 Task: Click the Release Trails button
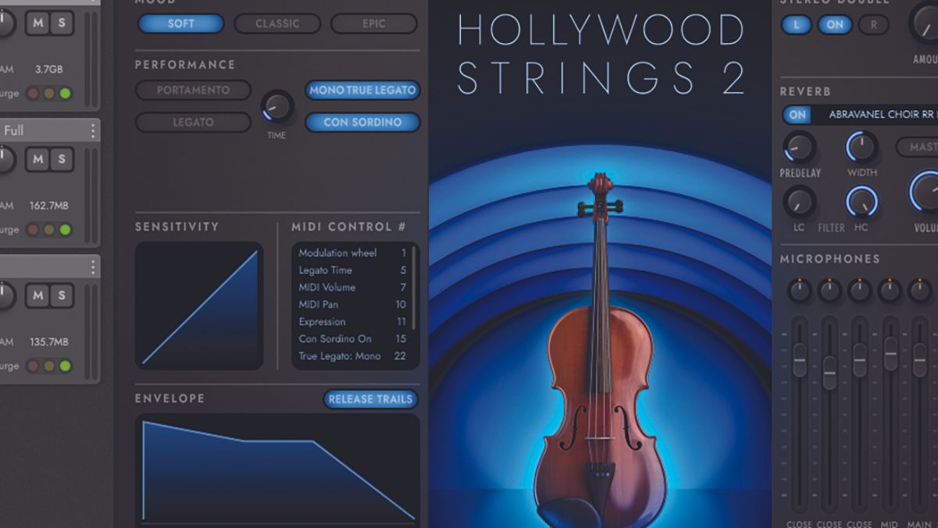coord(370,399)
